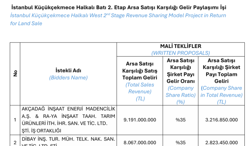Click row number '1' cell
Viewport: 251px width, 146px height.
point(15,120)
